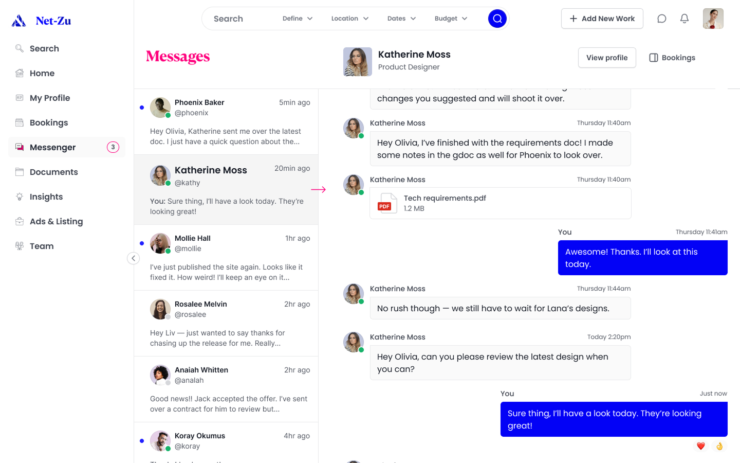Screen dimensions: 740x463
Task: Click the Net-Zu logo
Action: [x=42, y=21]
